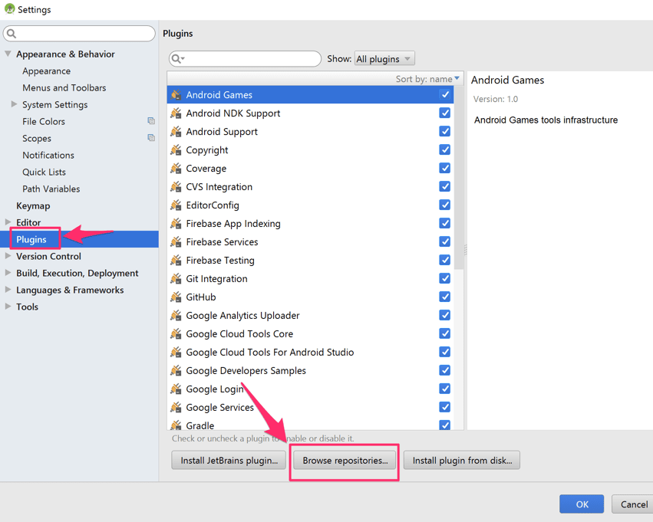Click the Firebase Services plugin icon
This screenshot has width=653, height=522.
coord(176,241)
